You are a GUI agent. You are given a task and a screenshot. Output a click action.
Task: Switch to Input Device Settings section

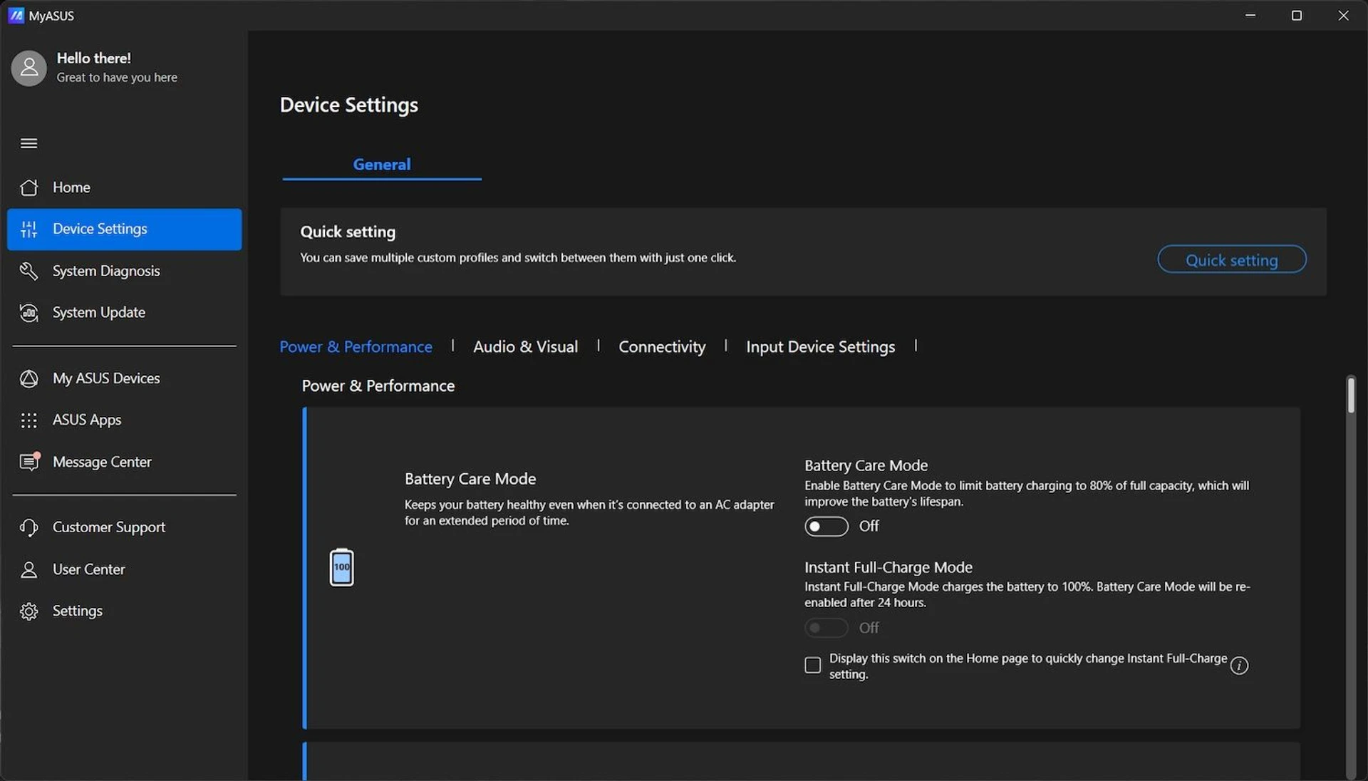click(x=820, y=347)
